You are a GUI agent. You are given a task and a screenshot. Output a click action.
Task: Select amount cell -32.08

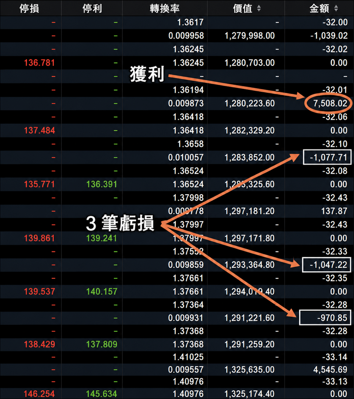[x=335, y=171]
